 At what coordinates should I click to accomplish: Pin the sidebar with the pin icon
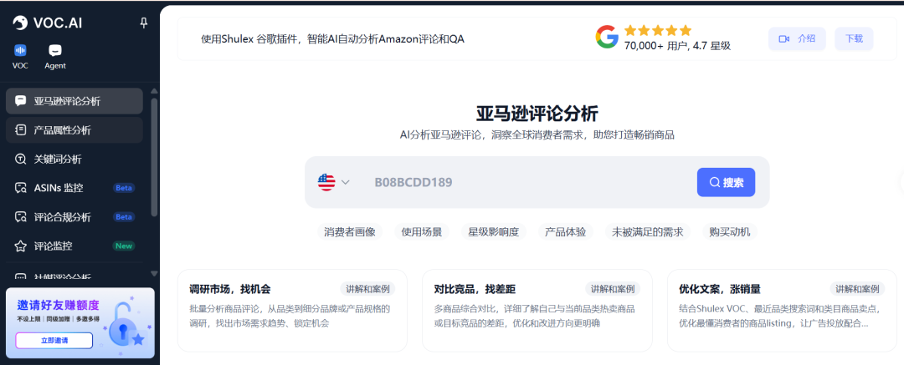coord(144,23)
